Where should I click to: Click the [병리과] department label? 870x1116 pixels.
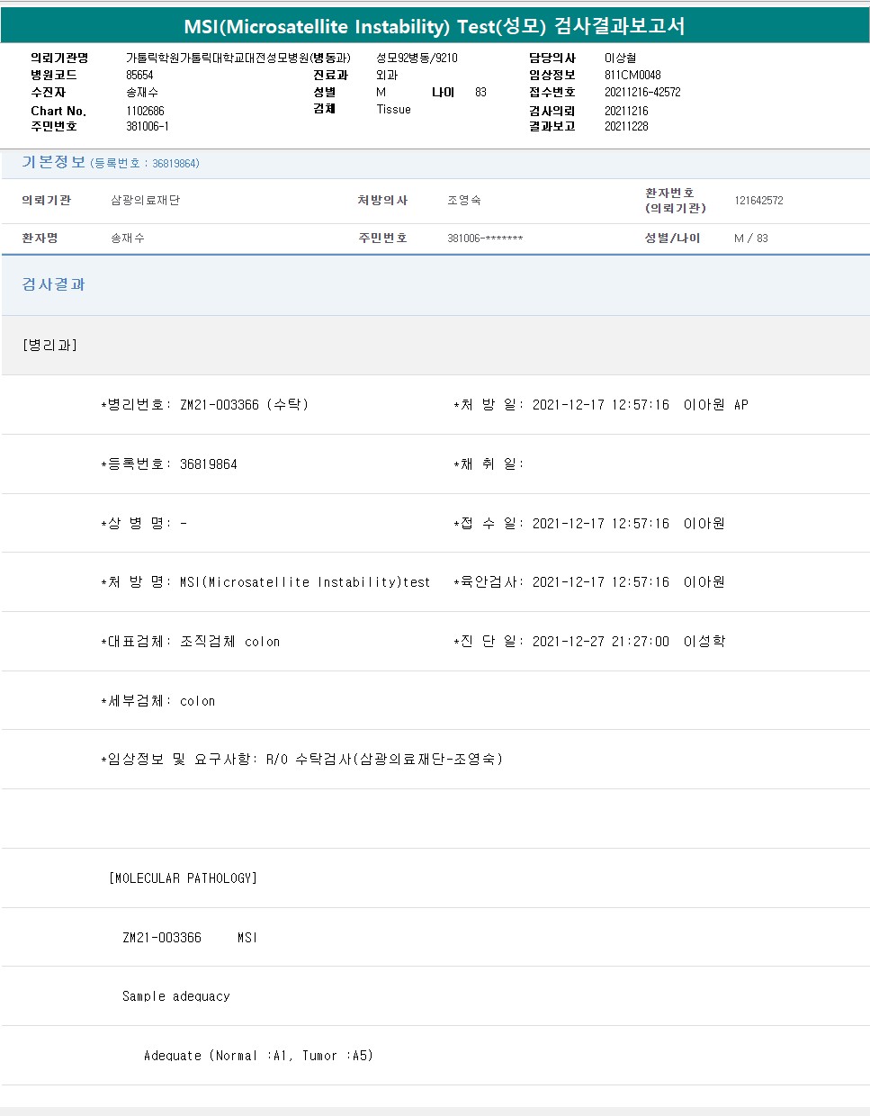point(49,346)
